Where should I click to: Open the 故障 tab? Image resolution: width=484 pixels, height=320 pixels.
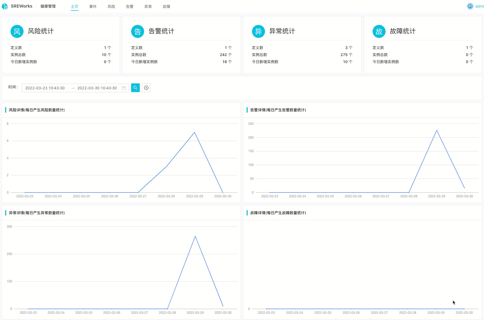166,6
